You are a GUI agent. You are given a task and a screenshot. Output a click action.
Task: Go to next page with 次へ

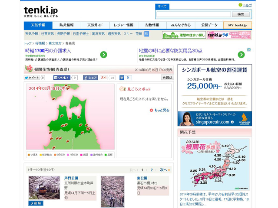pyautogui.click(x=163, y=170)
